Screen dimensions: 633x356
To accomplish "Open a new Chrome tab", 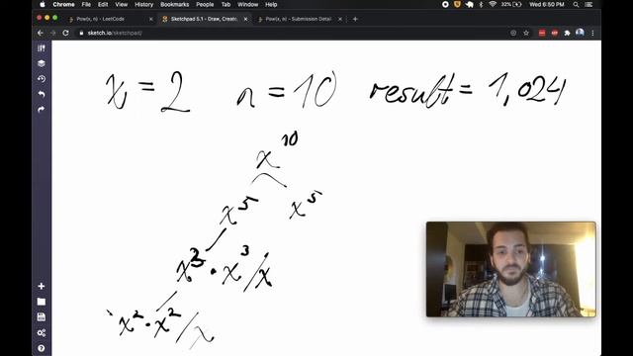I will click(355, 19).
